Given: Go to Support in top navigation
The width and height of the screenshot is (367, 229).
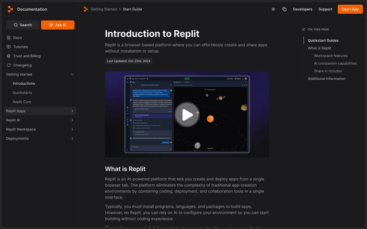Looking at the screenshot, I should point(325,9).
